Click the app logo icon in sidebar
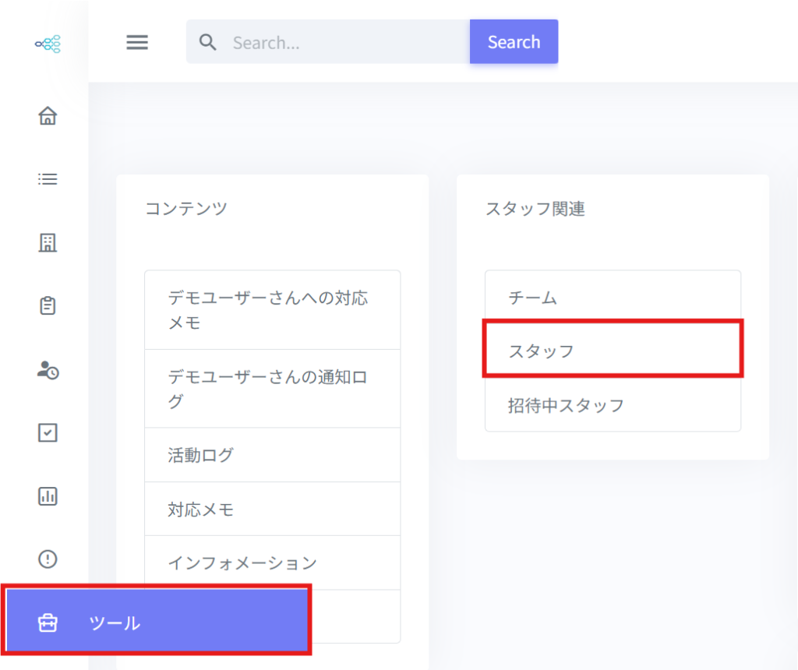Screen dimensions: 798x670 tap(48, 44)
